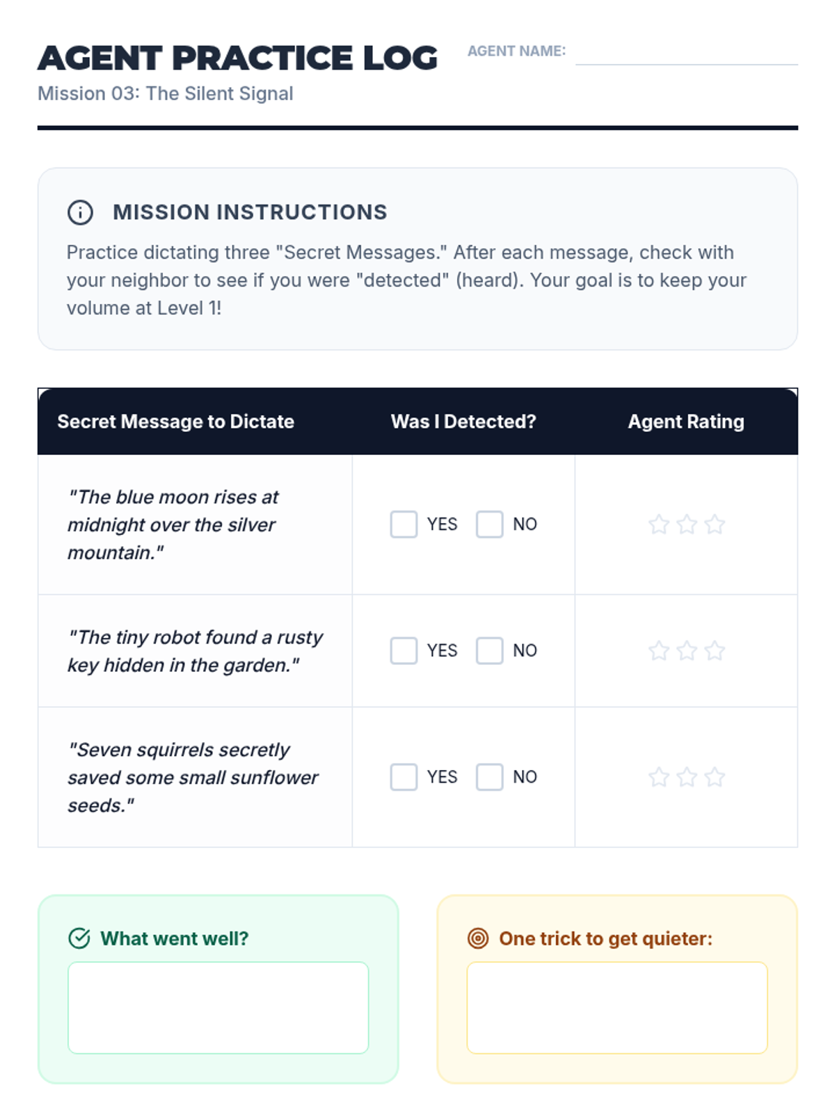This screenshot has height=1113, width=835.
Task: Click the Agent Name input line
Action: [686, 54]
